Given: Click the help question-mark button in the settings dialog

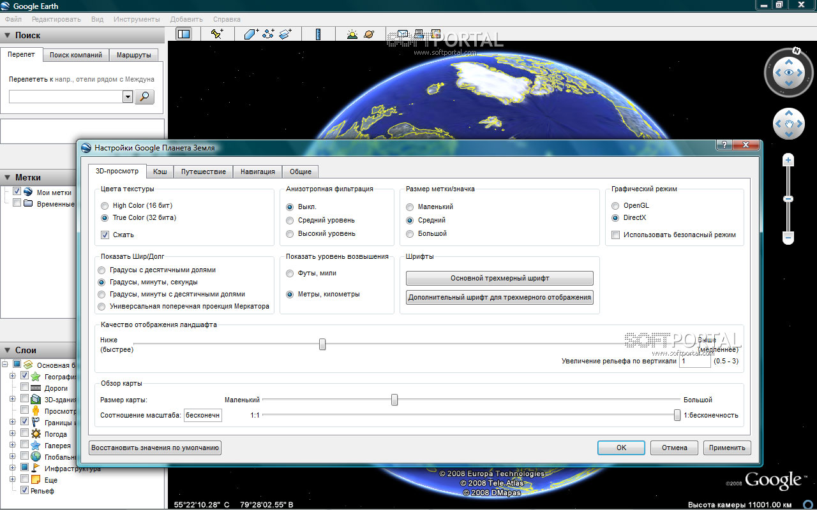Looking at the screenshot, I should tap(724, 144).
